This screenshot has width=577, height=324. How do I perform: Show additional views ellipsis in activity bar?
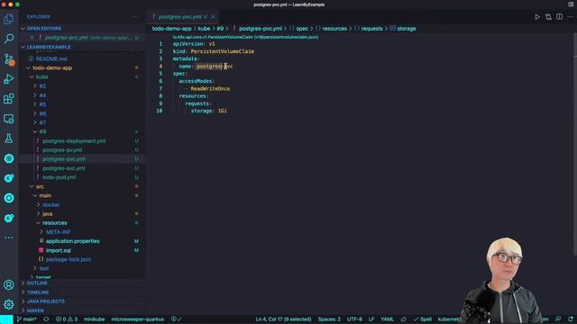point(9,238)
